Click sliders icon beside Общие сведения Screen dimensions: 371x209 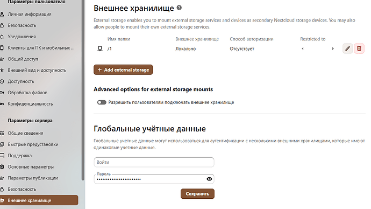[2, 133]
